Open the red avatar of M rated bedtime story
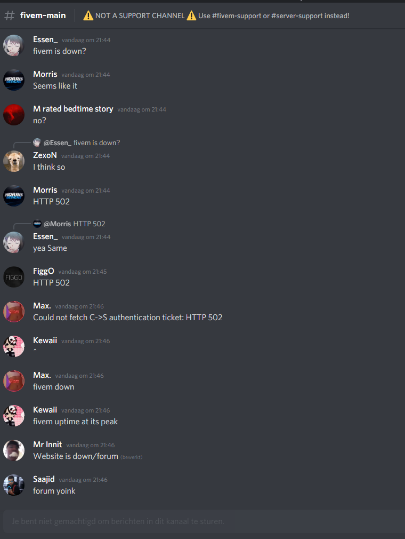 (14, 115)
